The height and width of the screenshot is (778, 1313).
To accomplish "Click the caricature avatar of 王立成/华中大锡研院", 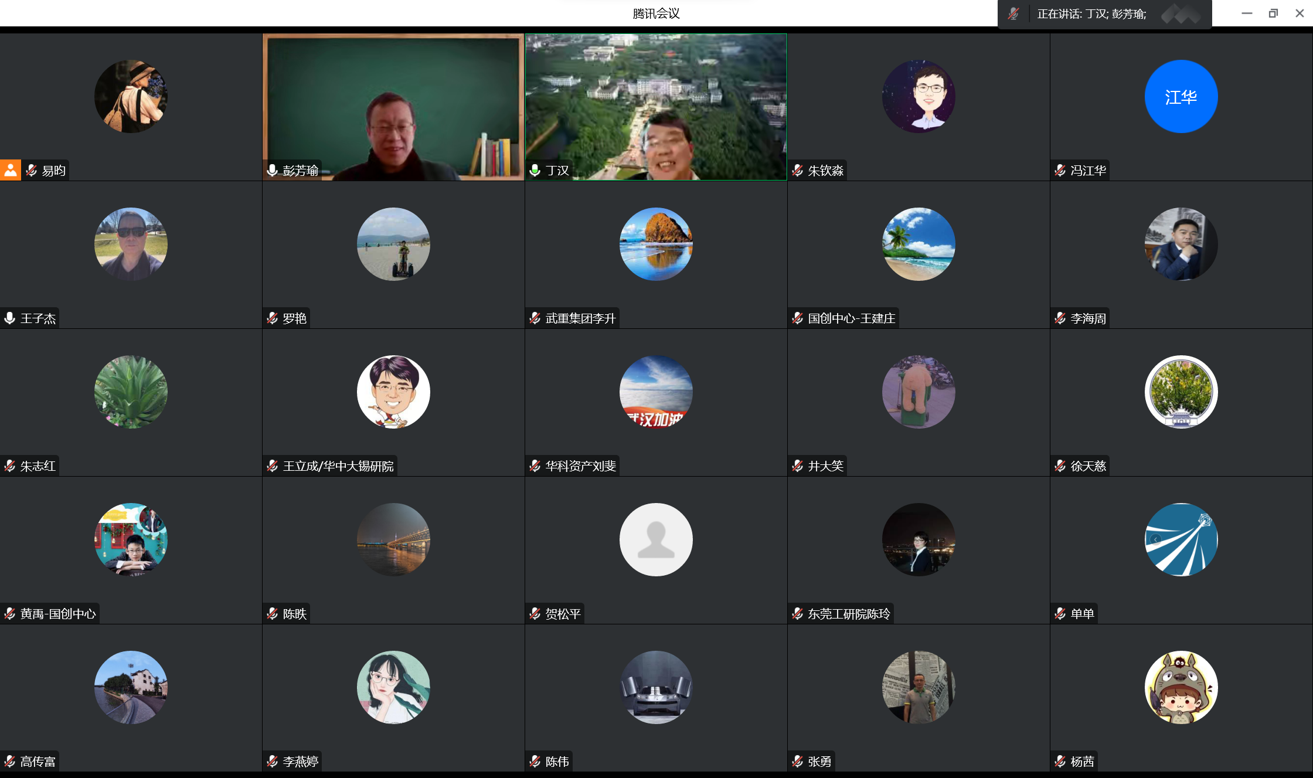I will click(393, 392).
